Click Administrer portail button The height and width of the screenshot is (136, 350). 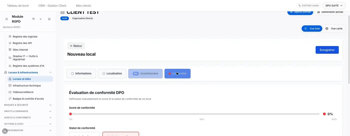click(330, 12)
